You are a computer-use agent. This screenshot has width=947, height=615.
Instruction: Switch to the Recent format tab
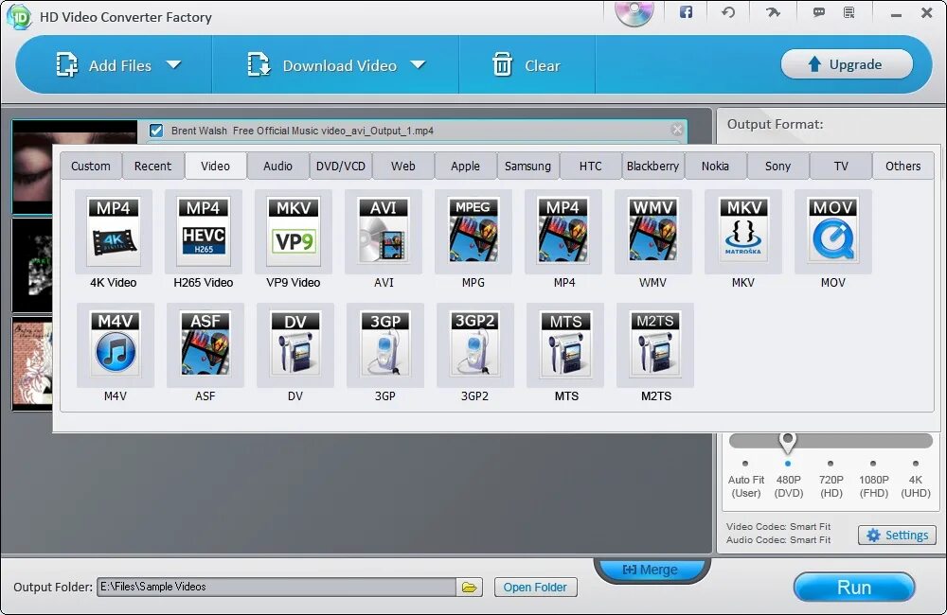tap(152, 166)
